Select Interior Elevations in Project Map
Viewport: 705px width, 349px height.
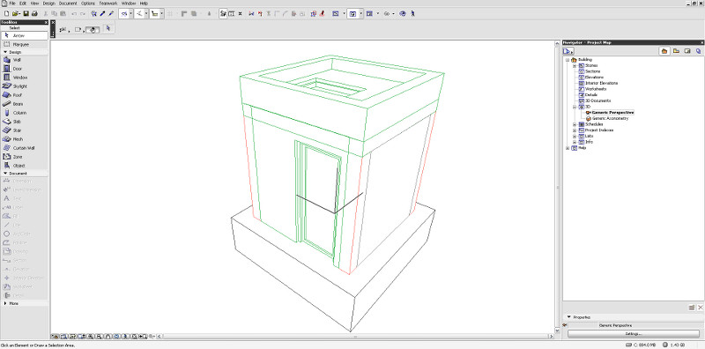601,83
